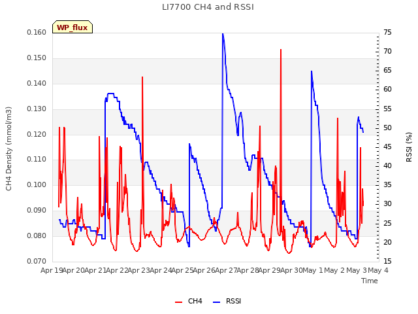The image size is (418, 314).
Task: Click the May 1 date tick label
Action: pyautogui.click(x=313, y=270)
